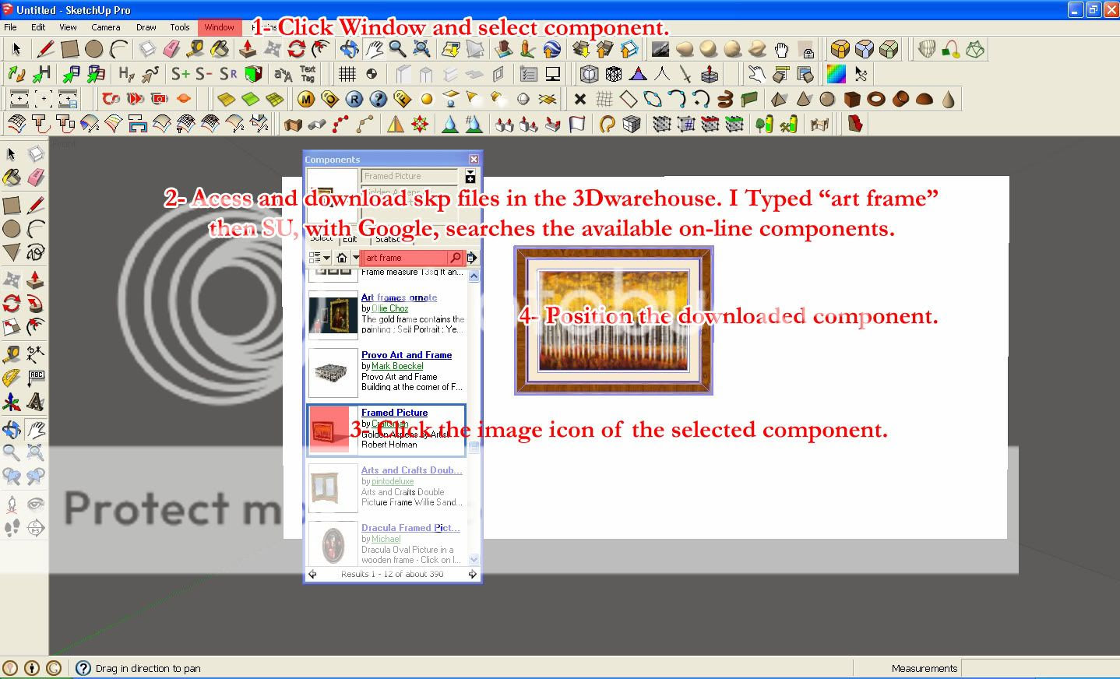Click the teardrop shape icon
The width and height of the screenshot is (1120, 679).
pyautogui.click(x=948, y=99)
